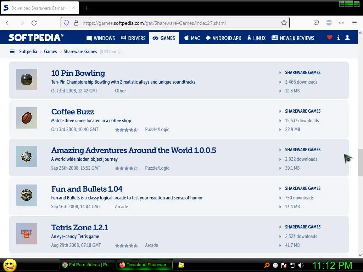Image resolution: width=363 pixels, height=272 pixels.
Task: Click Shareware Games label in 10 Pin Bowling row
Action: (x=303, y=73)
